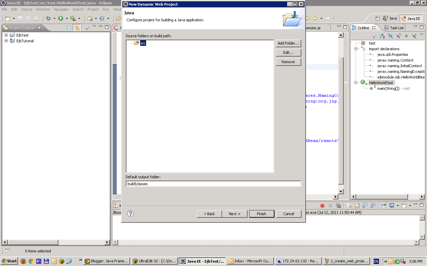The image size is (427, 266).
Task: Click the Open Perspective icon
Action: 378,18
